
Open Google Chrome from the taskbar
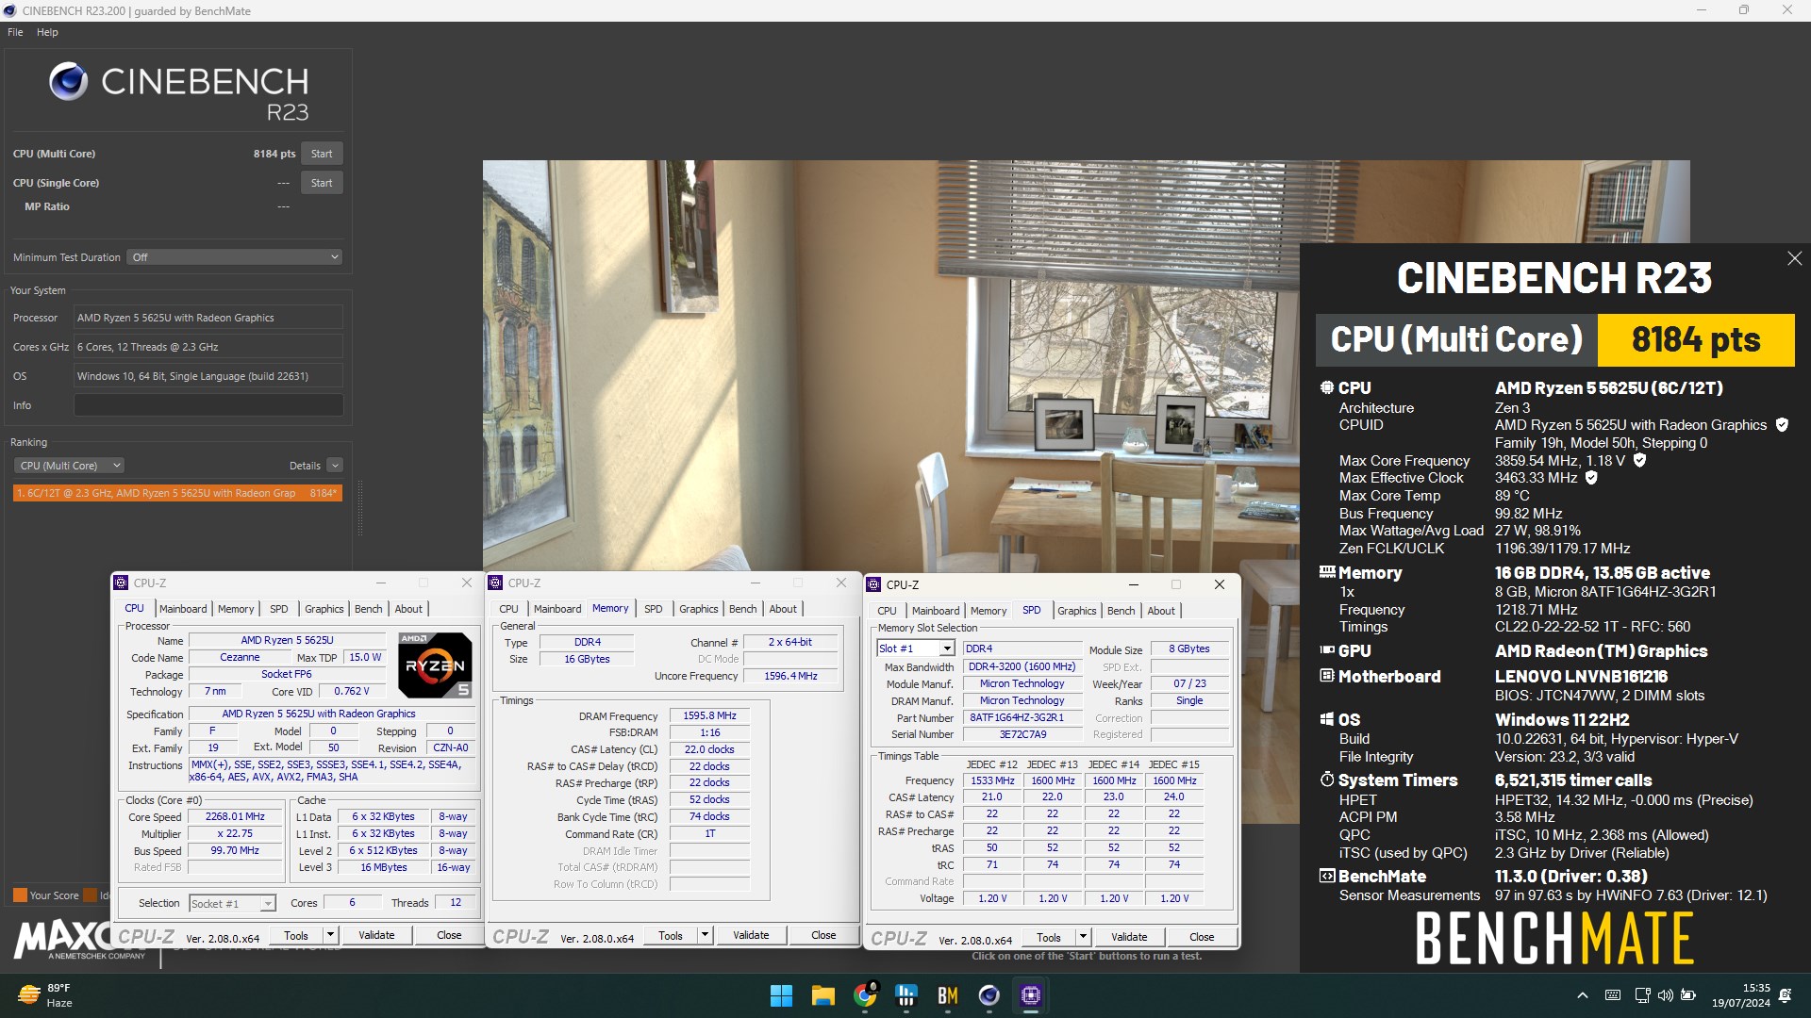(864, 995)
